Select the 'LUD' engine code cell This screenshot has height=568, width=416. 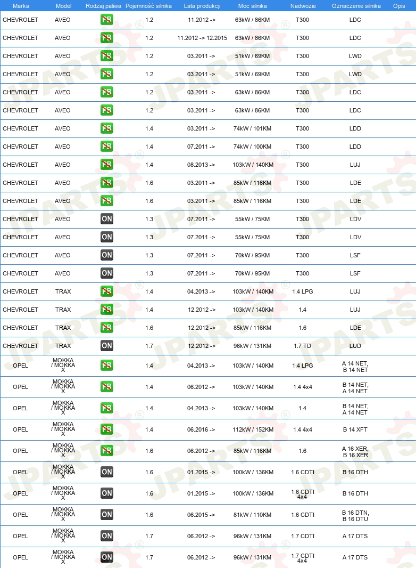click(x=355, y=346)
